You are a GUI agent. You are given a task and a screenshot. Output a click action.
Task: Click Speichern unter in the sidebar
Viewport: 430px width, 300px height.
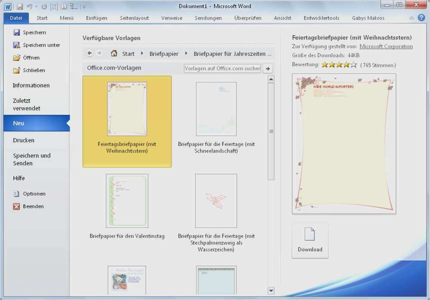pyautogui.click(x=37, y=45)
